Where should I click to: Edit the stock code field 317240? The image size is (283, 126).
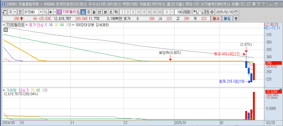click(31, 12)
